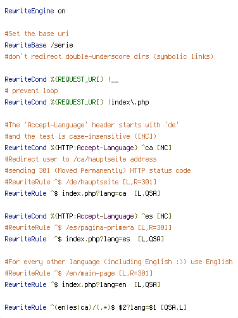Click 'index.php?lang=en' rewrite target
The height and width of the screenshot is (318, 238).
(x=94, y=284)
